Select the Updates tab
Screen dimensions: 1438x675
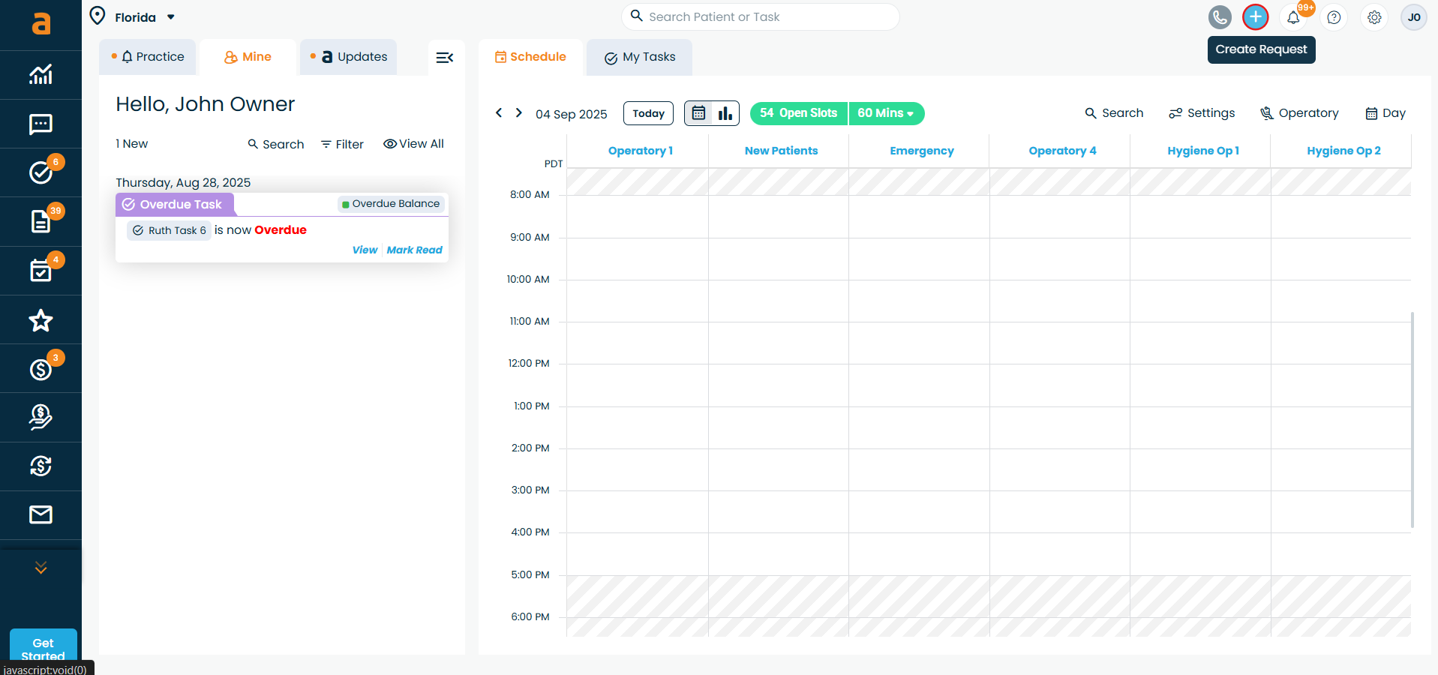coord(350,57)
